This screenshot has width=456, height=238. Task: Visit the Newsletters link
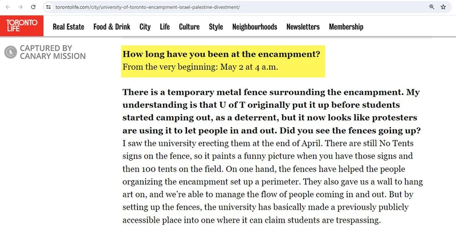click(303, 27)
